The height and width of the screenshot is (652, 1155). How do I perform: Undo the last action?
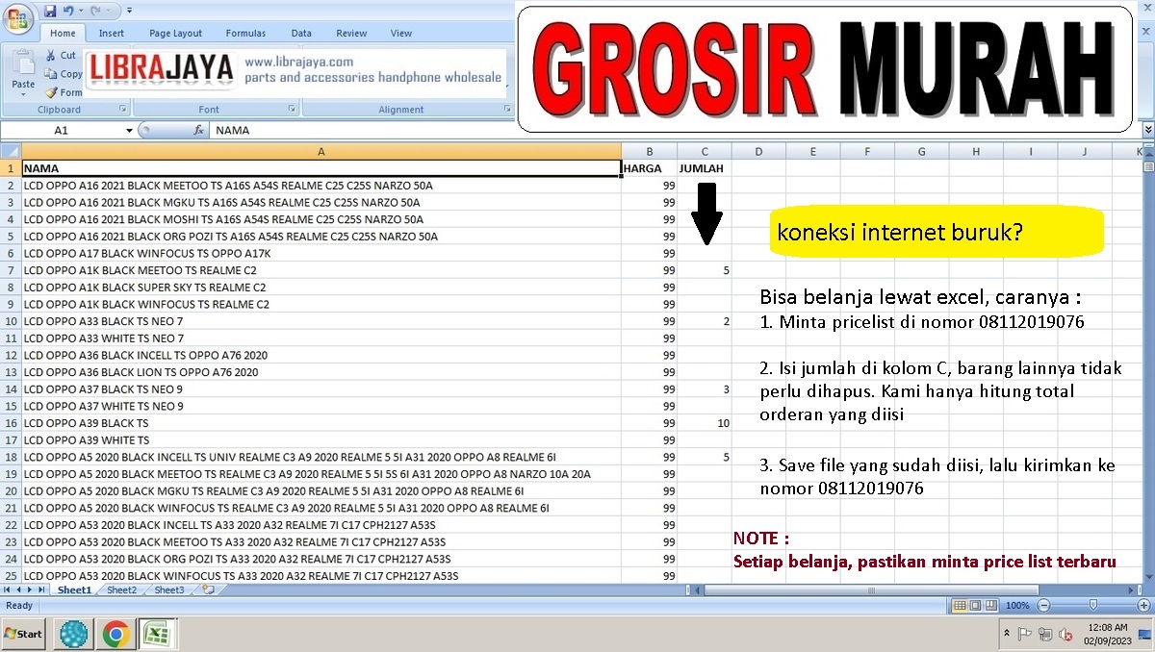[68, 11]
